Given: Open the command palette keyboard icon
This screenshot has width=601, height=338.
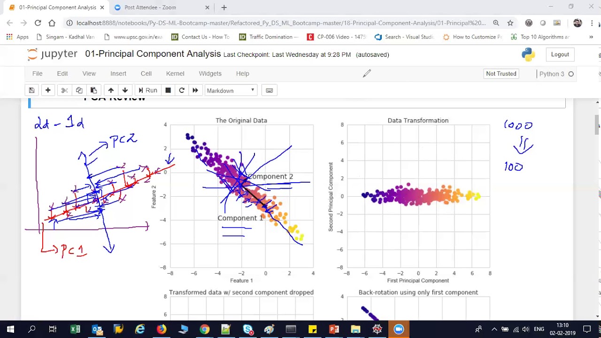Looking at the screenshot, I should (270, 90).
